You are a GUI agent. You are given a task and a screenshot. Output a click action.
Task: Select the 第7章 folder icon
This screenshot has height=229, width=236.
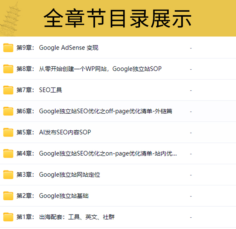[8, 90]
